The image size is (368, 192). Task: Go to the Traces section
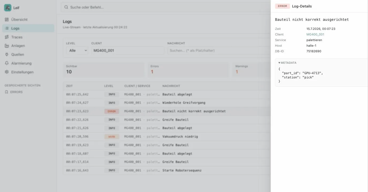click(28, 37)
